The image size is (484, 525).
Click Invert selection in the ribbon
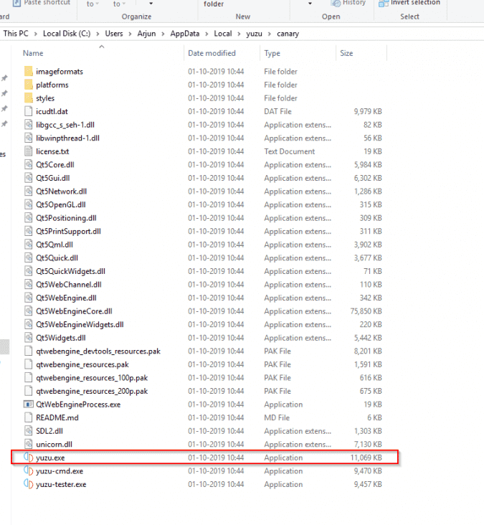[x=409, y=3]
